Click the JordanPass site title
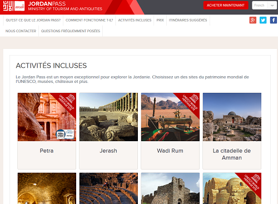Screen dimensions: 278x204 [47, 4]
